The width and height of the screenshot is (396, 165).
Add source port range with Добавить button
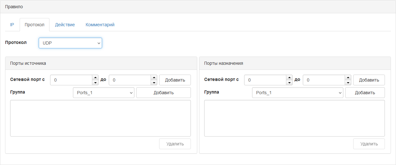175,80
